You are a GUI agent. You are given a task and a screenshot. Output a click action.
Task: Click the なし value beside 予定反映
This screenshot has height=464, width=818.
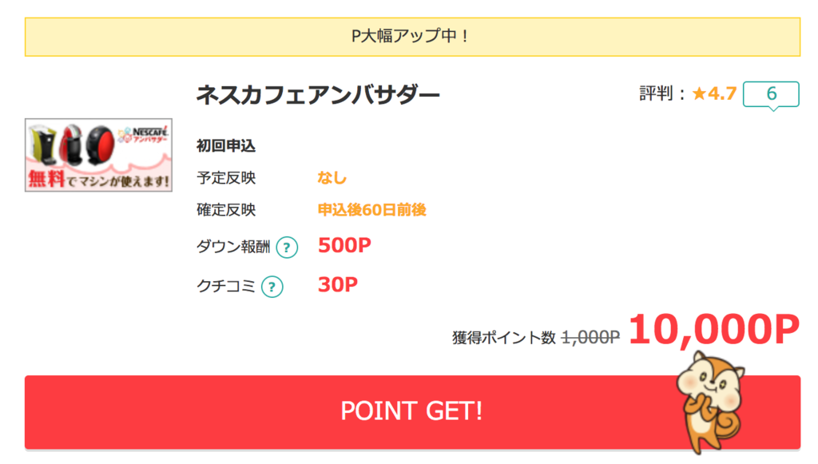click(x=332, y=178)
